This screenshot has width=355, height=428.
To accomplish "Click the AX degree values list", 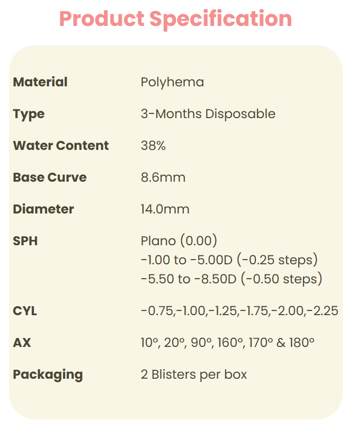I will pyautogui.click(x=227, y=343).
